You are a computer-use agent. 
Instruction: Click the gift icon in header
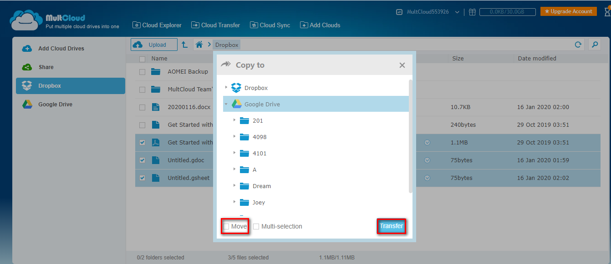(x=473, y=12)
